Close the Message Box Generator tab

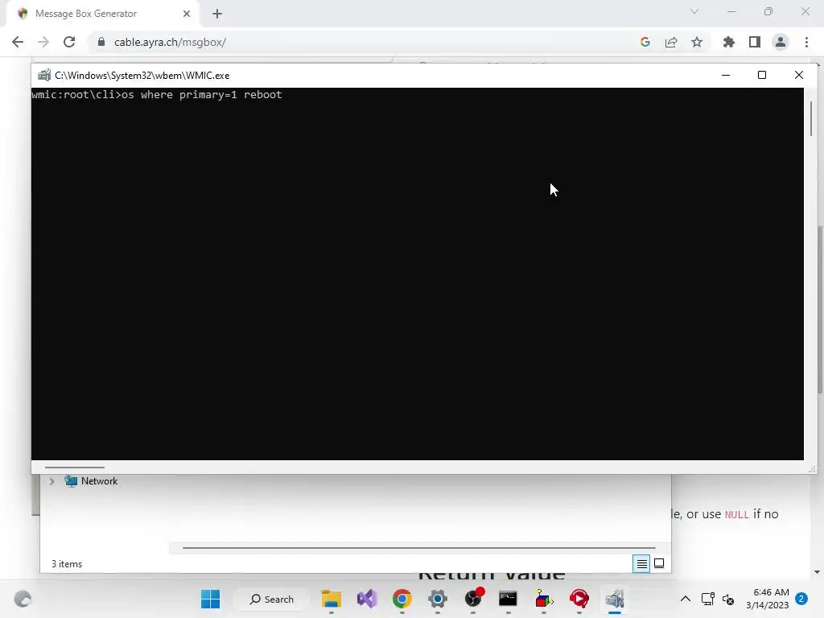tap(187, 14)
